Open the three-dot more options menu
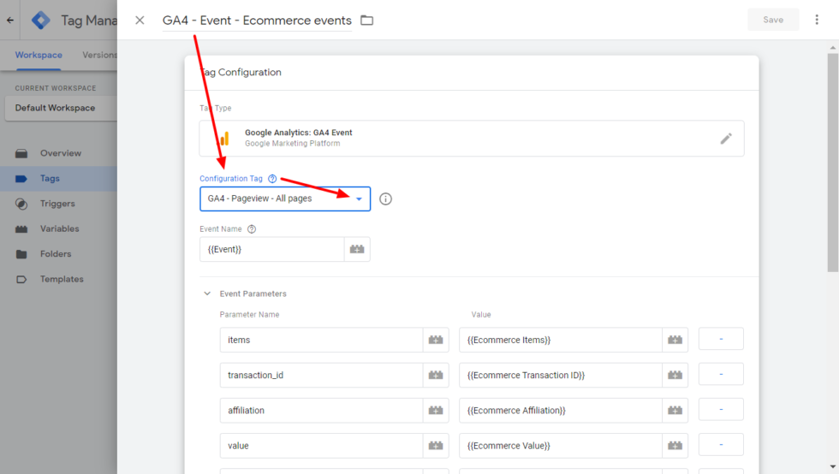The image size is (839, 474). 817,20
